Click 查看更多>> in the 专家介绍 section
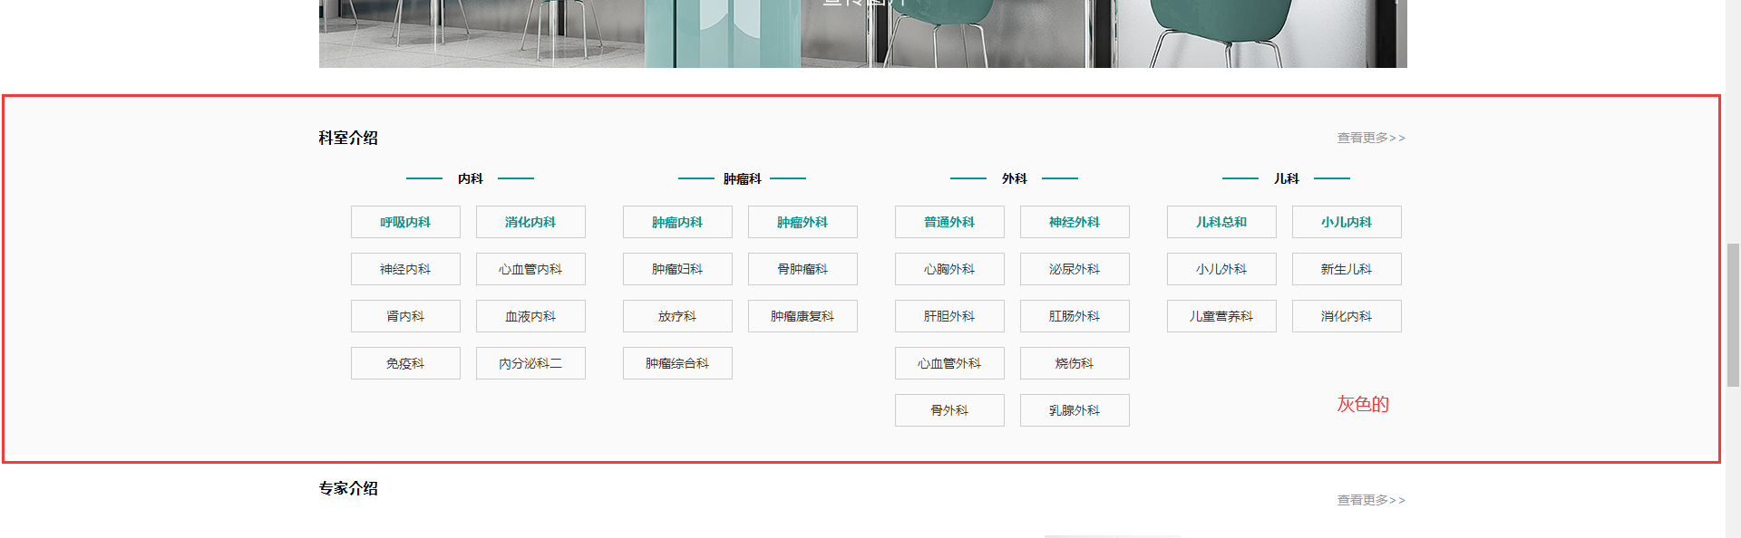Image resolution: width=1741 pixels, height=538 pixels. click(1371, 500)
